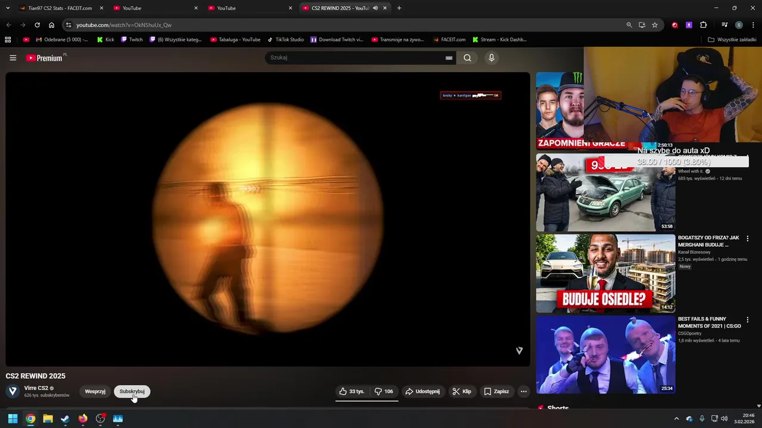
Task: Open the Virre CS2 channel name link
Action: pyautogui.click(x=36, y=388)
